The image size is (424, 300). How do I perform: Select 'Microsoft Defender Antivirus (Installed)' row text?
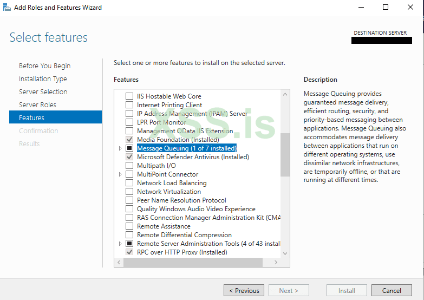[193, 157]
